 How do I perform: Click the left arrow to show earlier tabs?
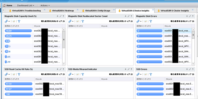point(3,10)
